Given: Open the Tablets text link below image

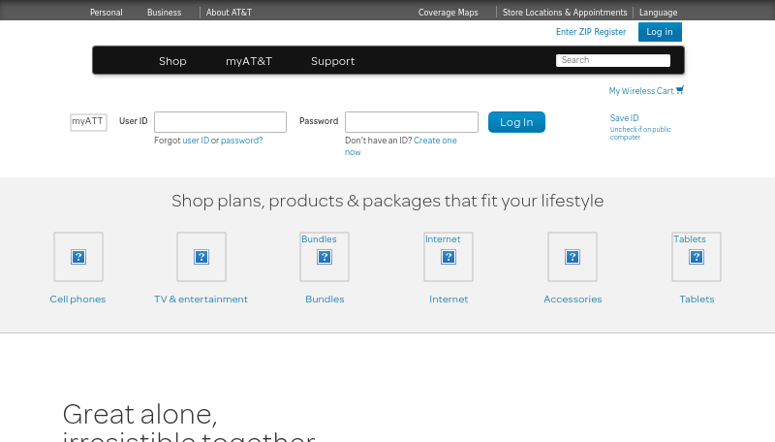Looking at the screenshot, I should (x=697, y=300).
